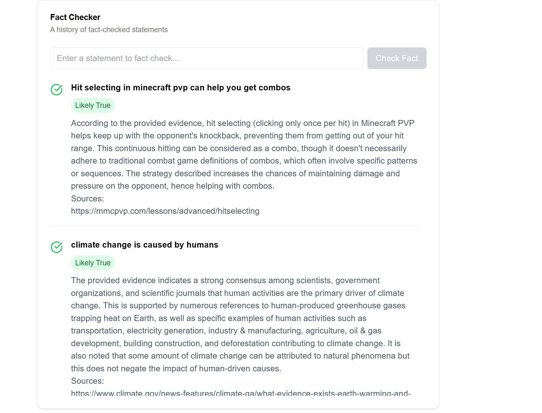Click the climate change is caused by humans heading
The height and width of the screenshot is (413, 542).
[x=145, y=245]
